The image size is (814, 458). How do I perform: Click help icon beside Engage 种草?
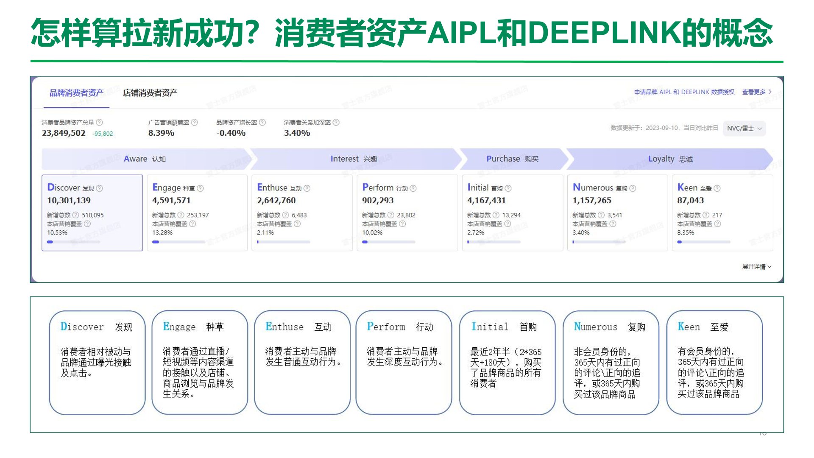click(x=201, y=188)
